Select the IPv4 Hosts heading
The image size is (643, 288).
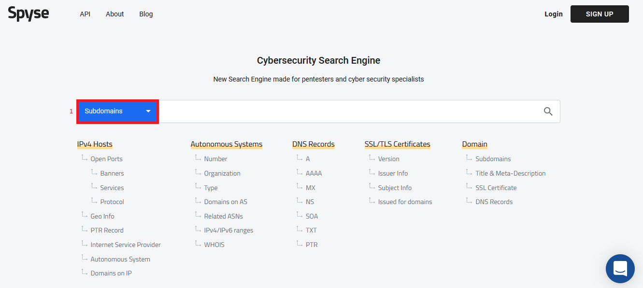pyautogui.click(x=95, y=144)
